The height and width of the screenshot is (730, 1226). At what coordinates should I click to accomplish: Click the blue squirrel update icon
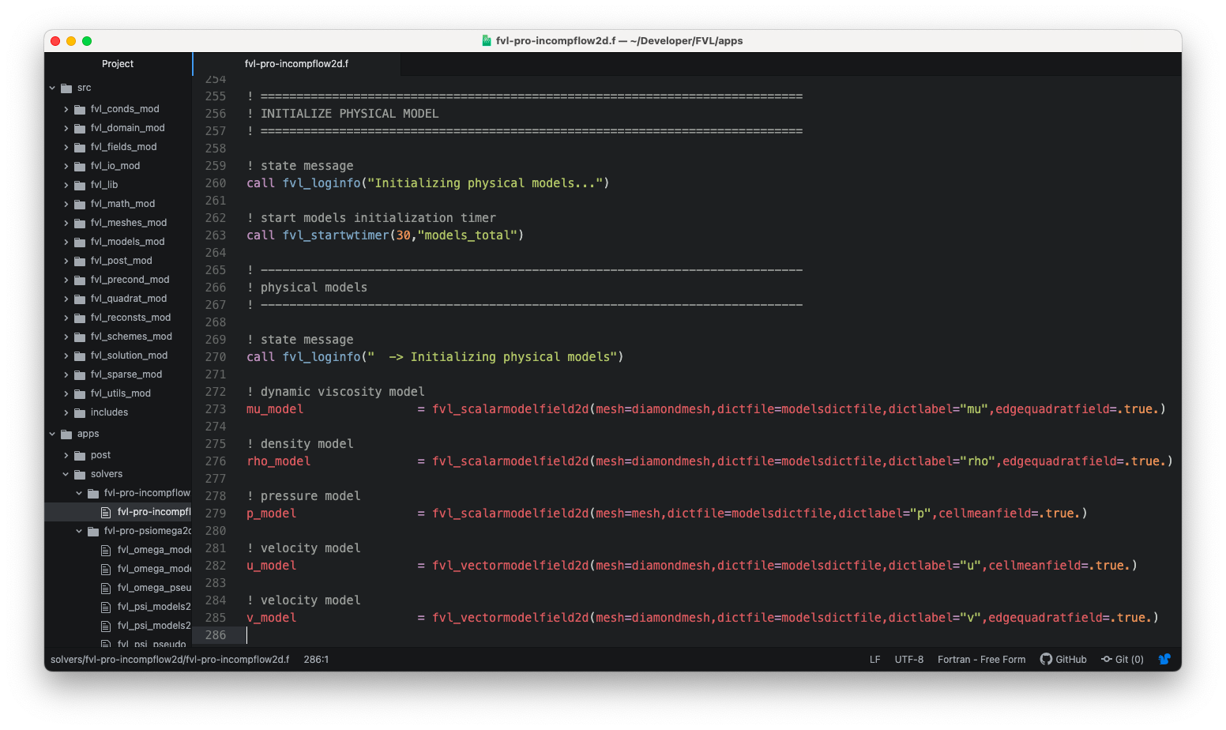coord(1164,659)
